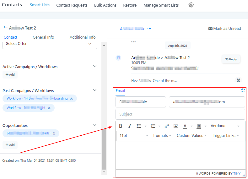Add a new opportunity with Add button
This screenshot has height=179, width=248.
tap(10, 145)
